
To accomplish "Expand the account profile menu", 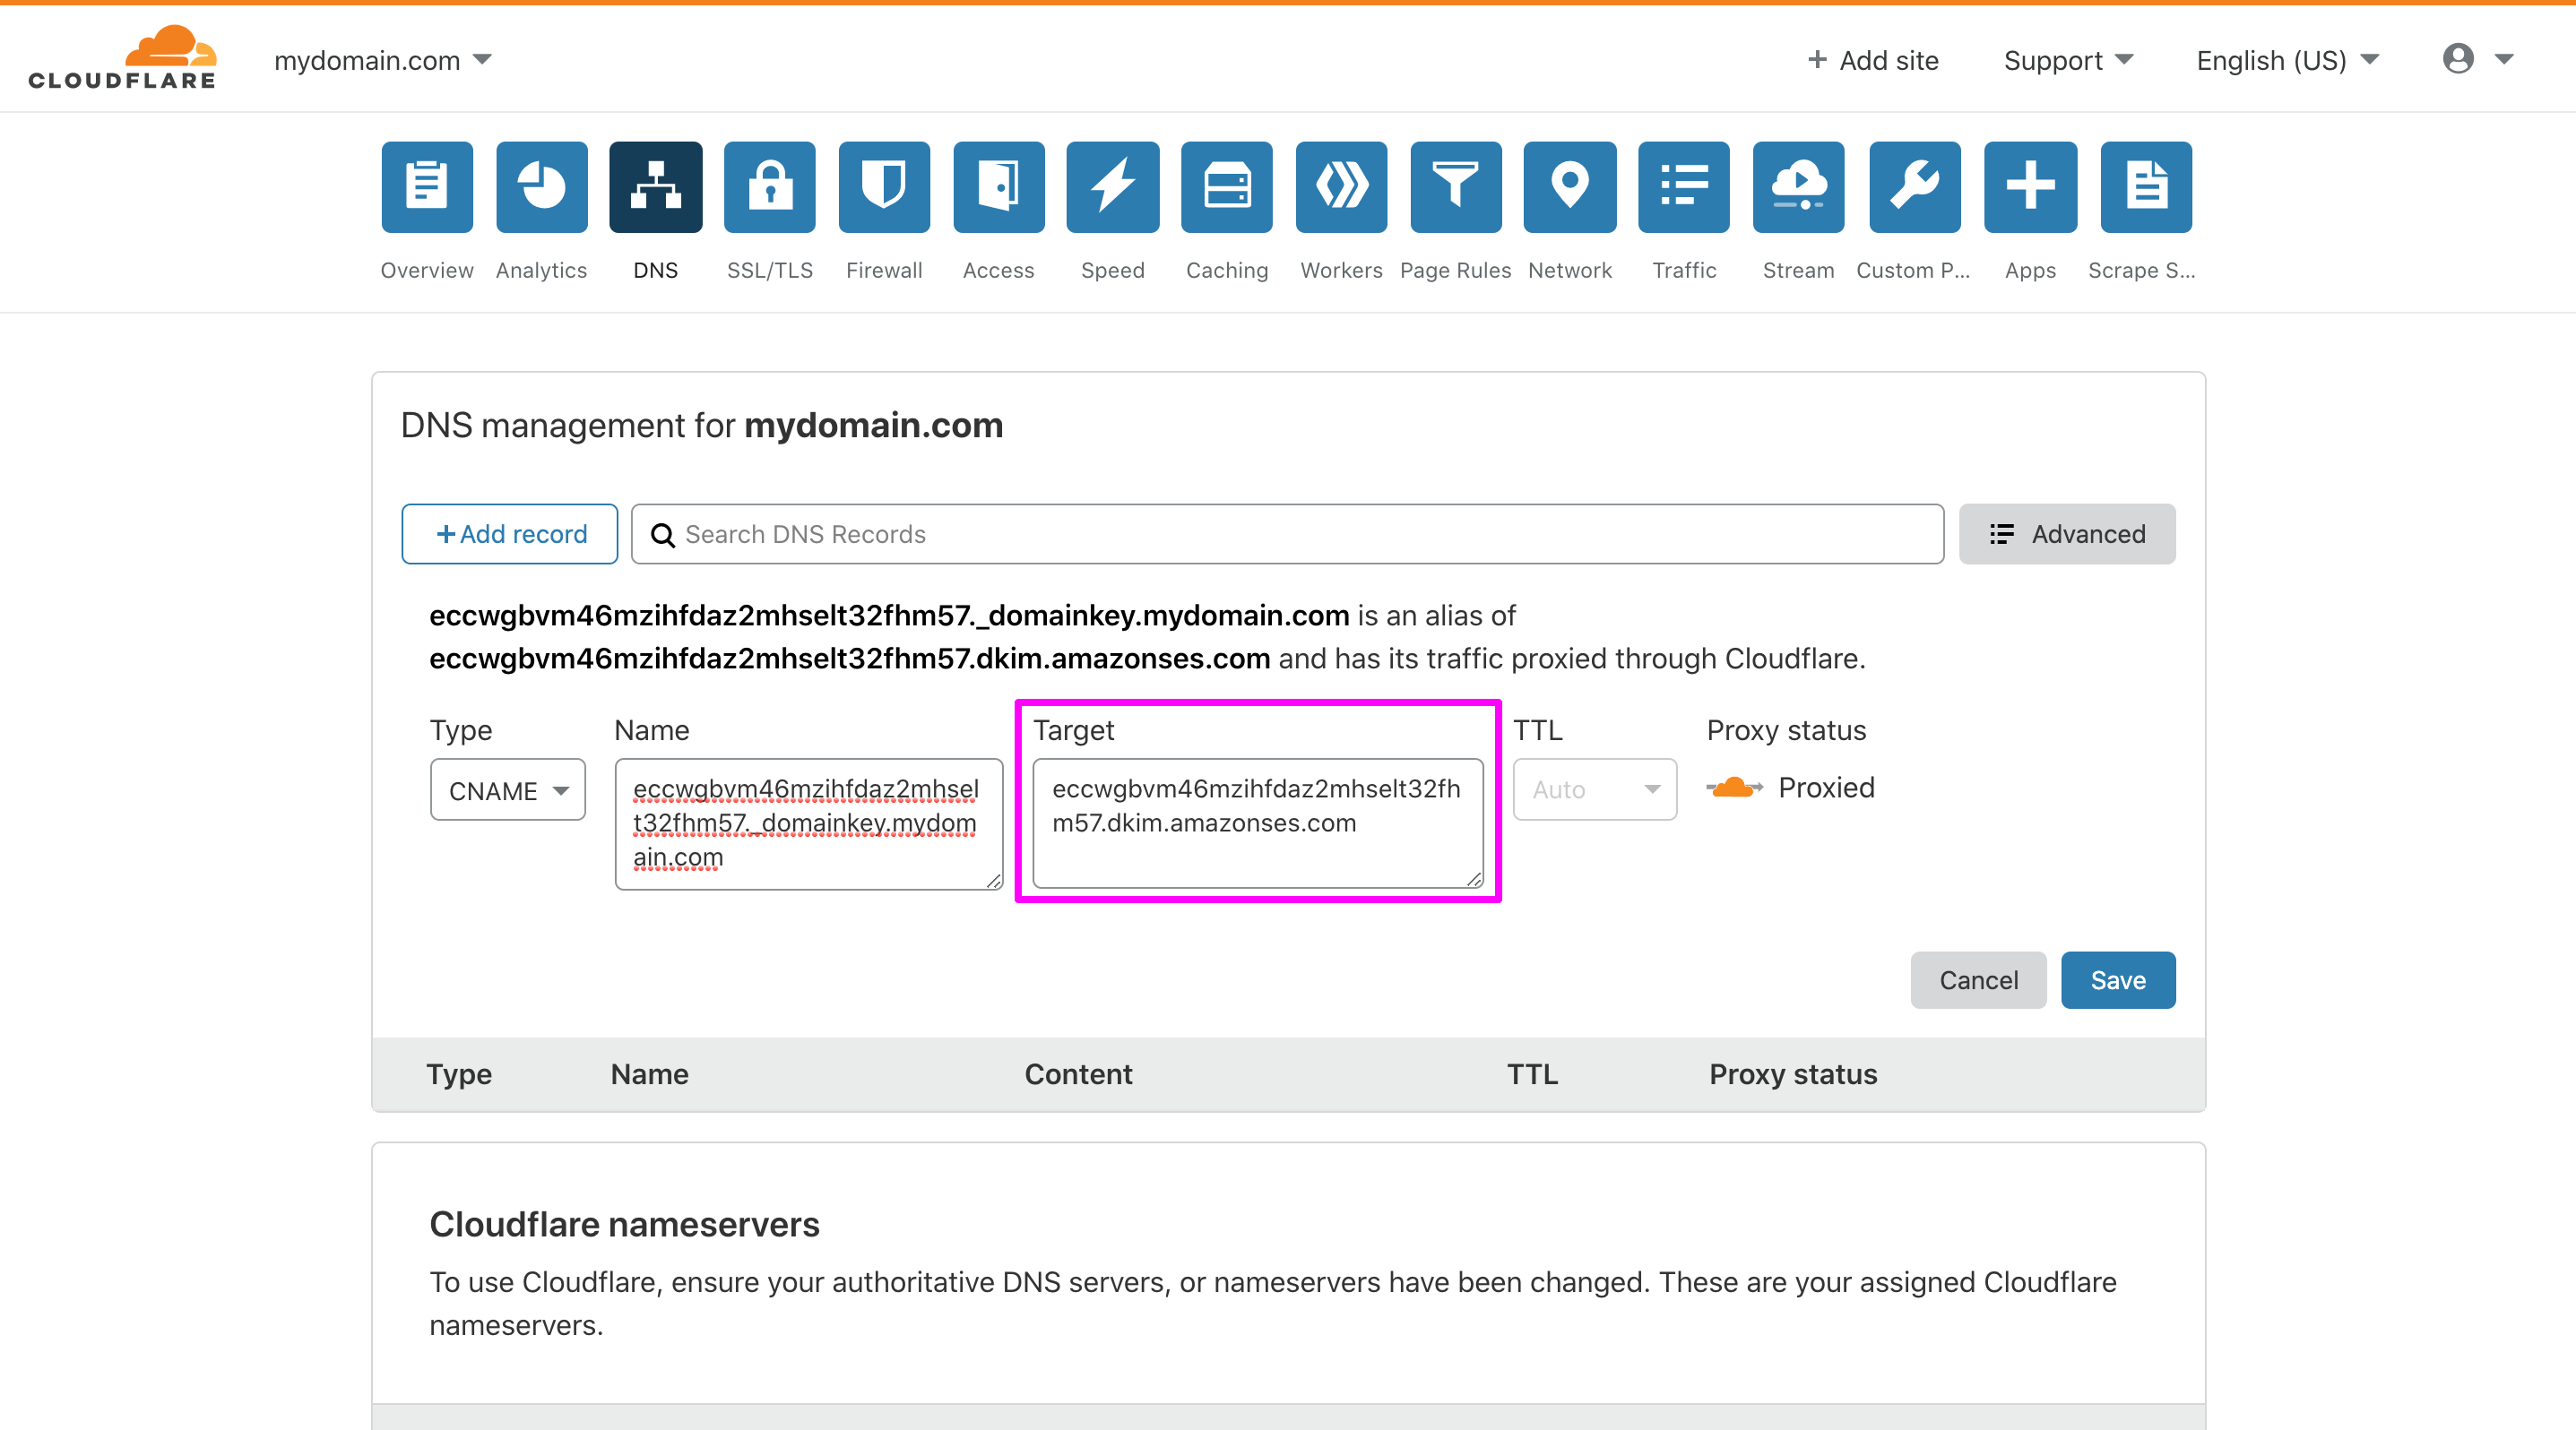I will point(2476,58).
